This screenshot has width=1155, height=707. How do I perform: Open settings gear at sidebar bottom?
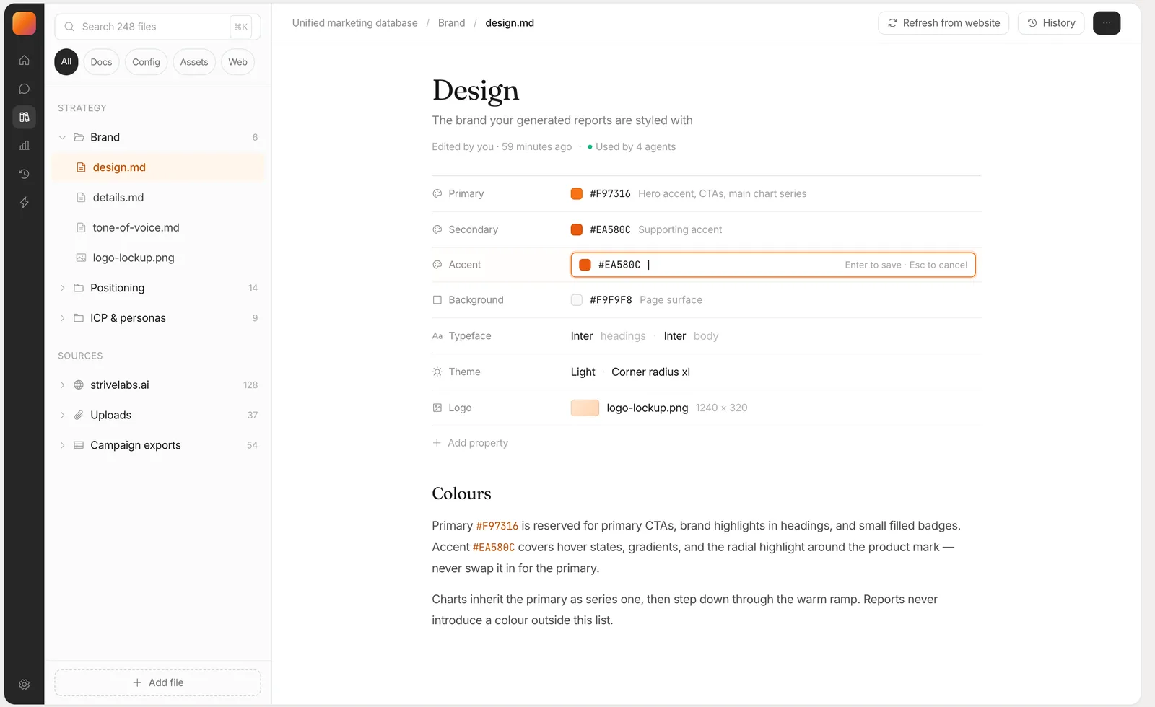click(x=24, y=684)
